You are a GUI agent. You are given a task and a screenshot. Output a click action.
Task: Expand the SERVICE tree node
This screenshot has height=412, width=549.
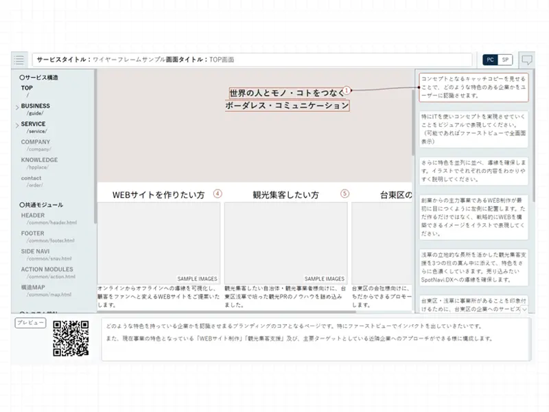(16, 126)
